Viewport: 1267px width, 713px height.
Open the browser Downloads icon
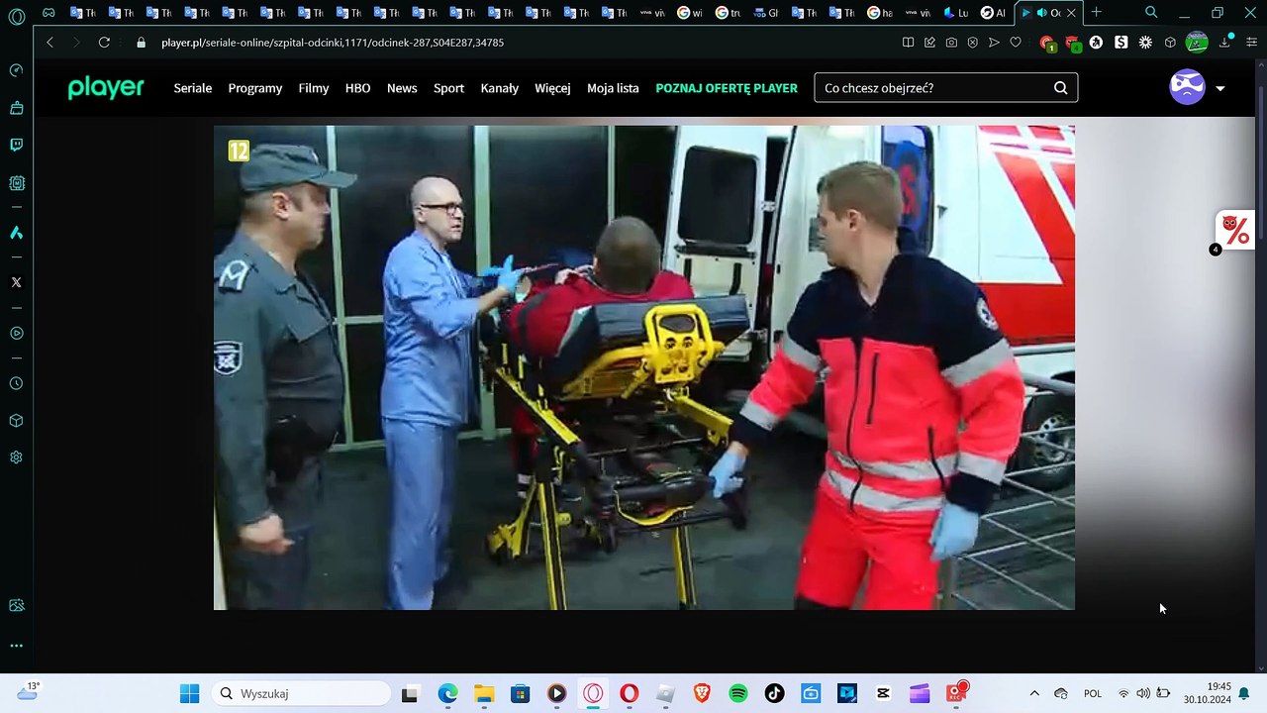[1224, 43]
